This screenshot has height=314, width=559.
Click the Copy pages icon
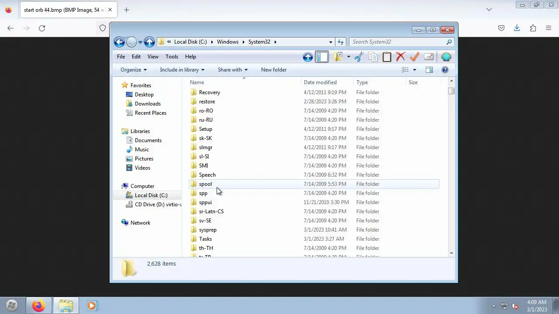373,57
